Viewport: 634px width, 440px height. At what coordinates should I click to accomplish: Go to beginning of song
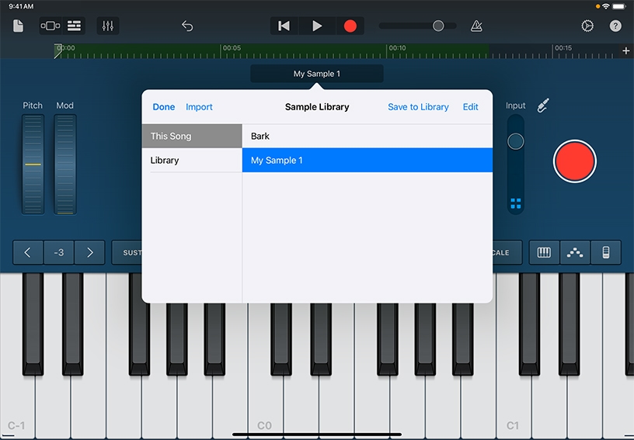click(284, 26)
